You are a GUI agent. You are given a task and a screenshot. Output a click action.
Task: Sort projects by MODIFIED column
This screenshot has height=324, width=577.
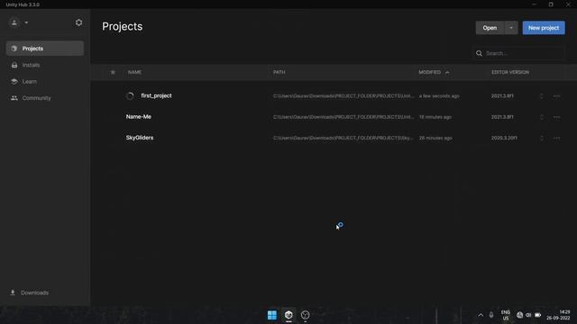click(x=429, y=72)
